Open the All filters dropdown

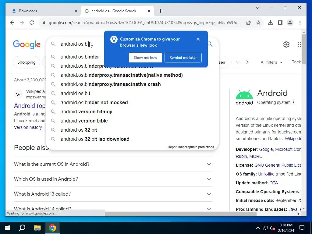(x=271, y=62)
